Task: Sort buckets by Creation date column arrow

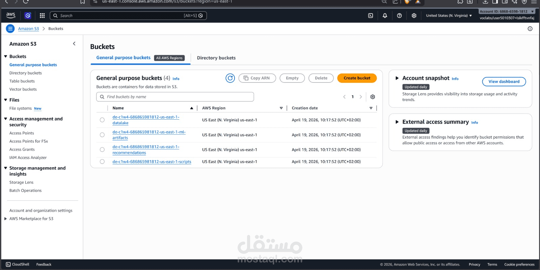Action: pyautogui.click(x=371, y=108)
